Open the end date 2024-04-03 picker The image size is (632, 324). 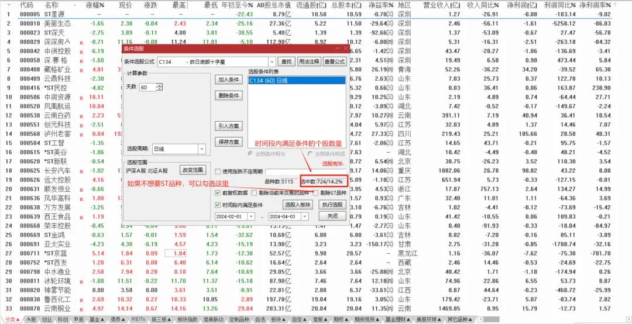pos(304,216)
